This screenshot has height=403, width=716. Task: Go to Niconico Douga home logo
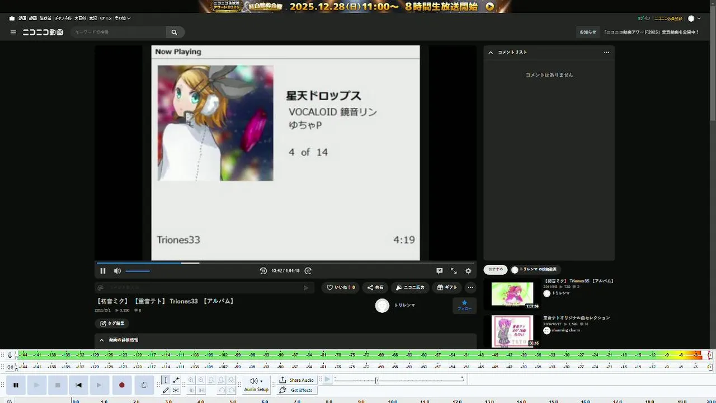click(43, 32)
